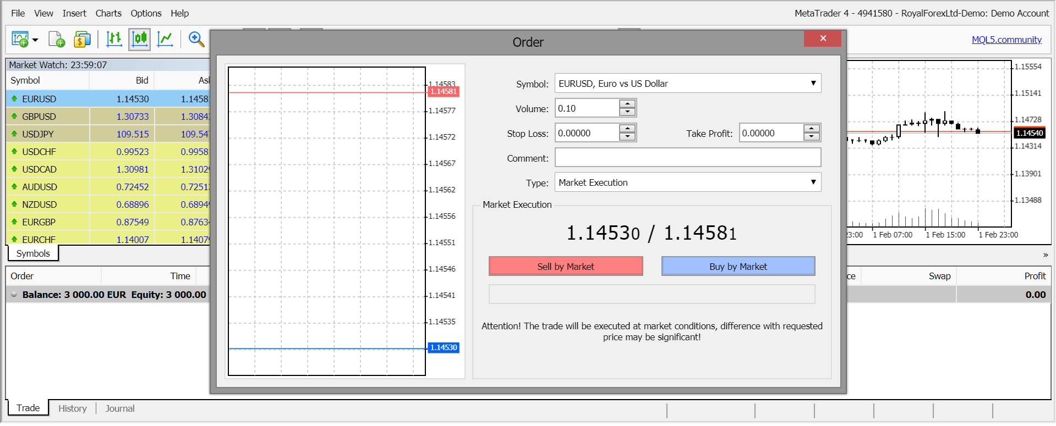
Task: Click the Take Profit input field
Action: (x=771, y=133)
